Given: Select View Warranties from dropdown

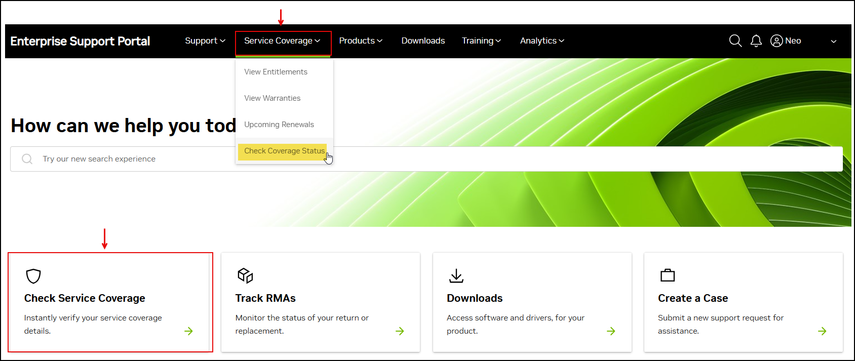Looking at the screenshot, I should click(x=272, y=98).
